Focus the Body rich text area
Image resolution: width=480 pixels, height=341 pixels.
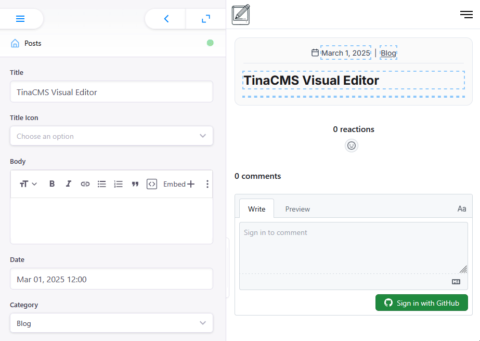pyautogui.click(x=111, y=221)
